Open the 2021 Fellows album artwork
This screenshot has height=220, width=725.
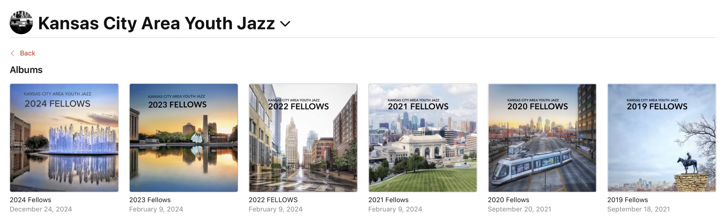[423, 138]
